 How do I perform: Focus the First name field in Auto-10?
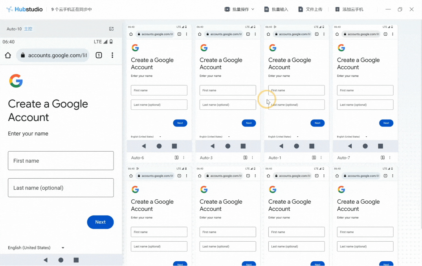click(x=61, y=161)
